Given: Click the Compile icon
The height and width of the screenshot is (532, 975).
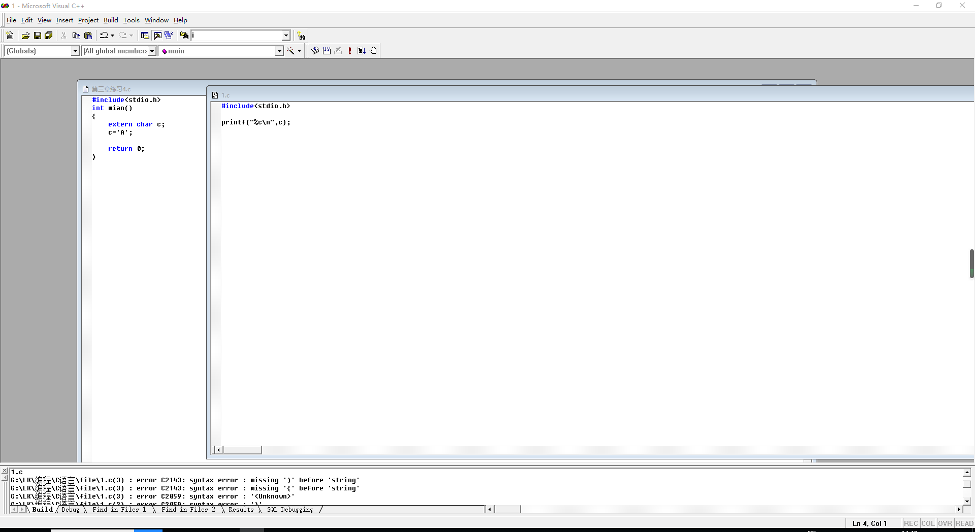Looking at the screenshot, I should [x=315, y=51].
